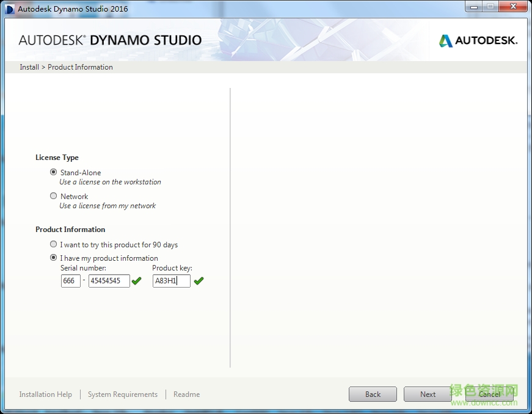Click the Next button
Screen dimensions: 532x414
tap(428, 394)
